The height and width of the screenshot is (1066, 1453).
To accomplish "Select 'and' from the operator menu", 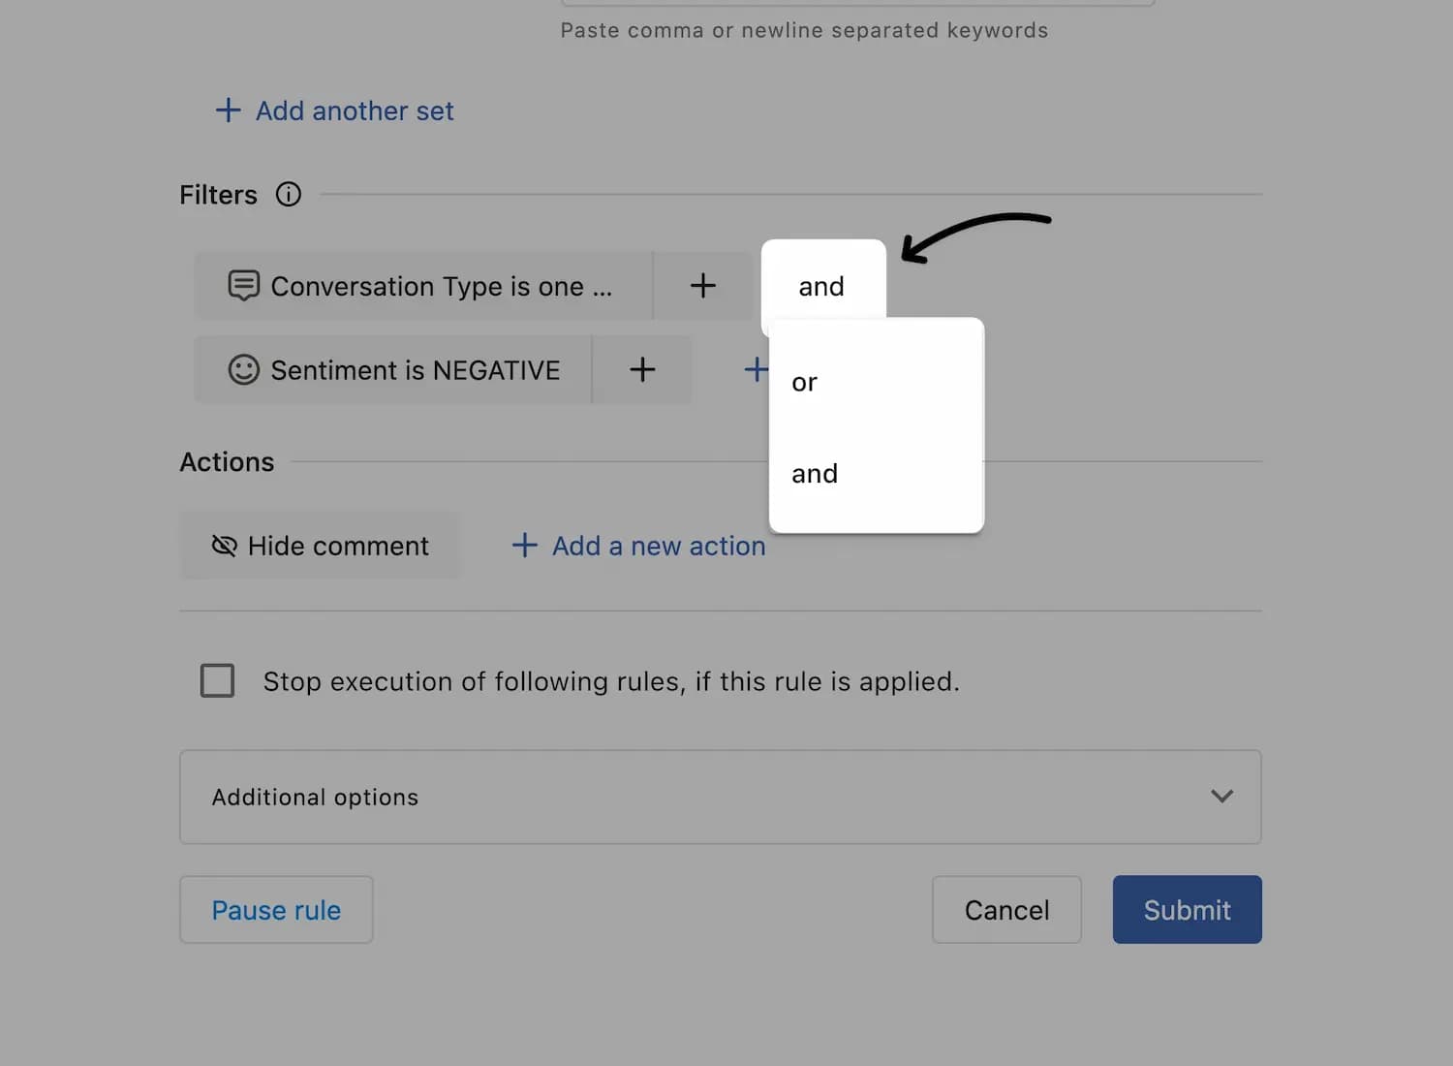I will click(x=815, y=474).
